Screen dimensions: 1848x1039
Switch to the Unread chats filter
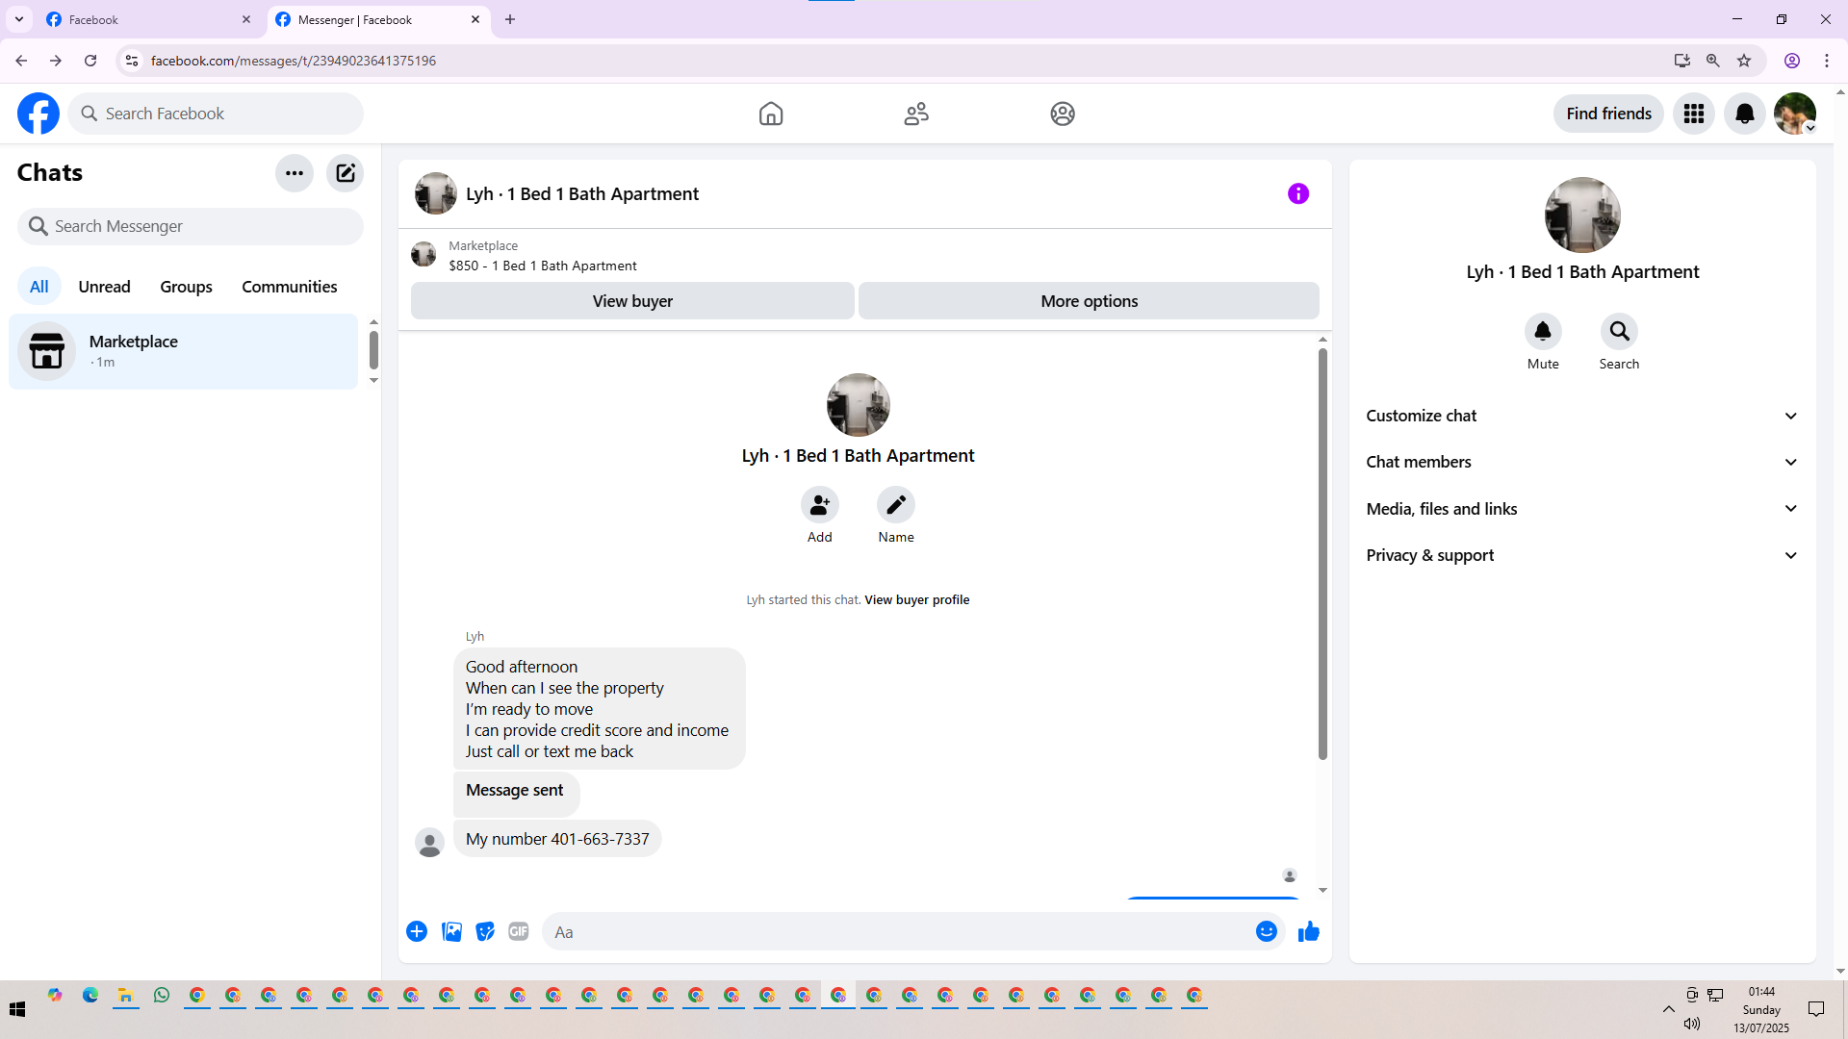click(x=104, y=287)
